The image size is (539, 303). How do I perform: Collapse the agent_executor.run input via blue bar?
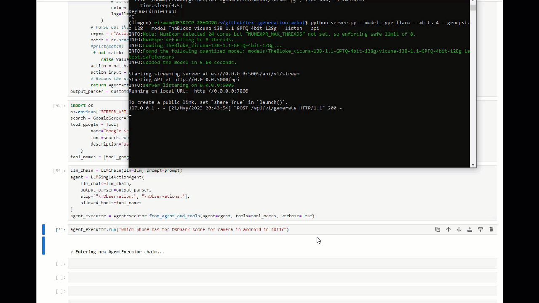click(x=43, y=229)
